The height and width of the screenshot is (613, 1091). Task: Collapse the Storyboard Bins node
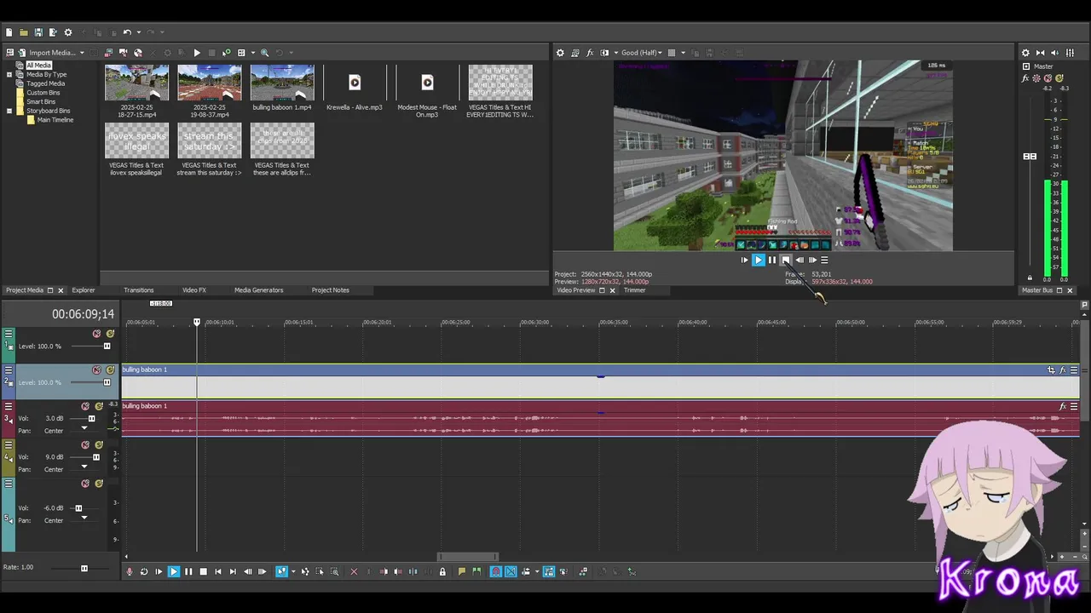click(x=9, y=111)
